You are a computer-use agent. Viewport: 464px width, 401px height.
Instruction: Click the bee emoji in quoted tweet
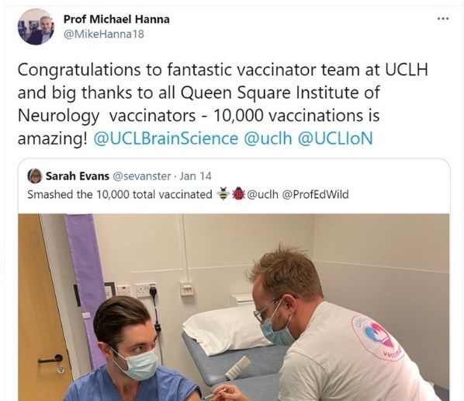[223, 194]
